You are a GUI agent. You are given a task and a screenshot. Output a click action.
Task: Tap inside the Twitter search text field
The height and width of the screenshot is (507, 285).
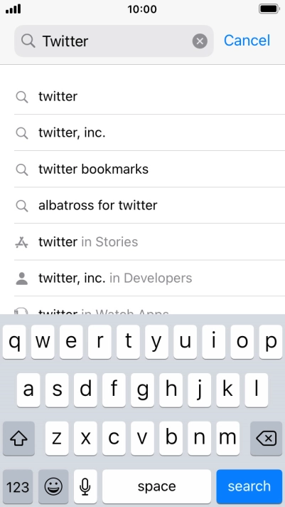pos(114,41)
